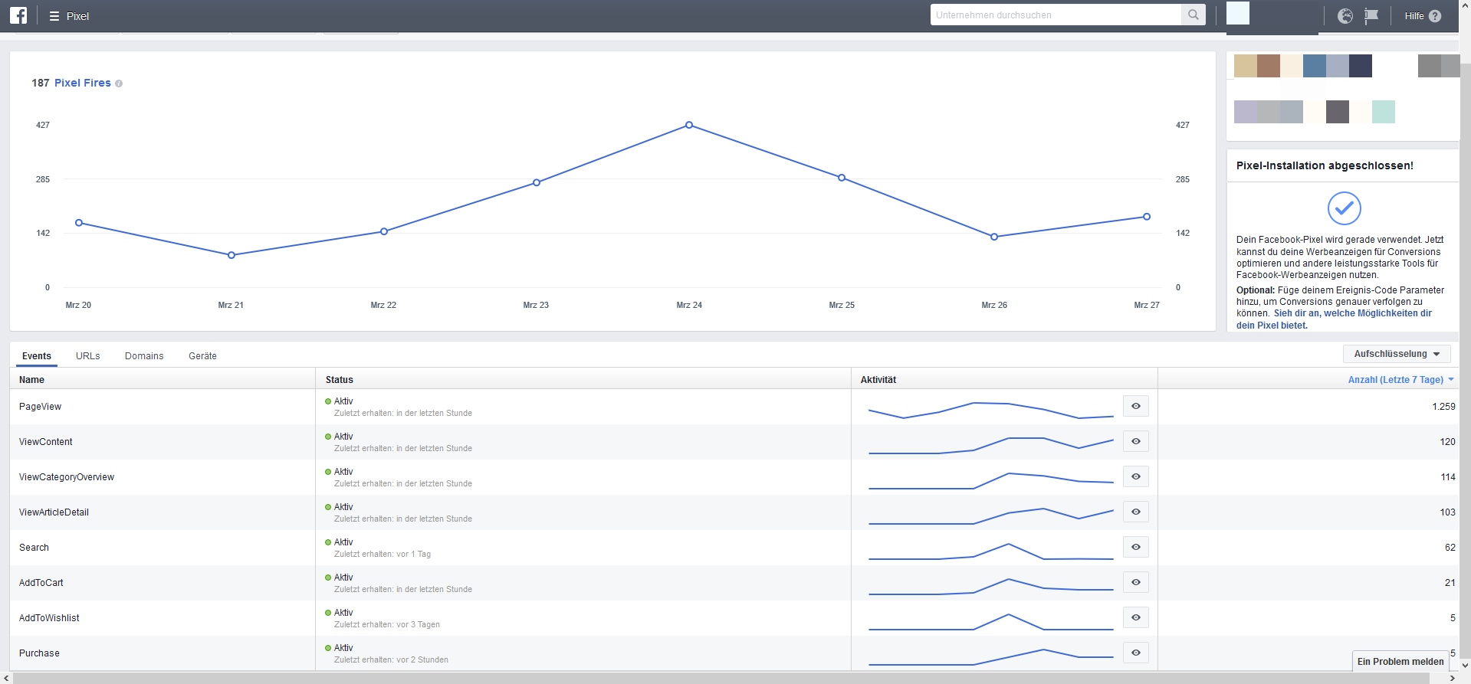Click the Status column header
This screenshot has height=684, width=1471.
pyautogui.click(x=339, y=380)
